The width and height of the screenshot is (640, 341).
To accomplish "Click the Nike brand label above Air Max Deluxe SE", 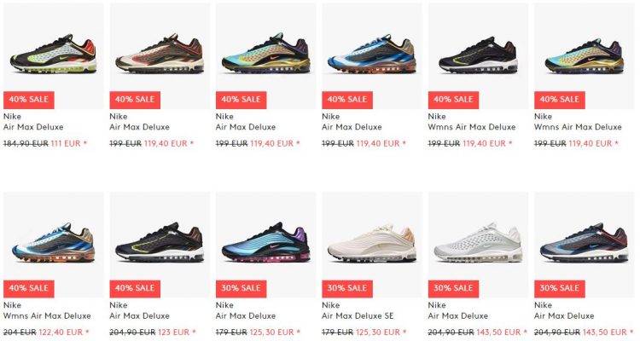I will [x=330, y=305].
